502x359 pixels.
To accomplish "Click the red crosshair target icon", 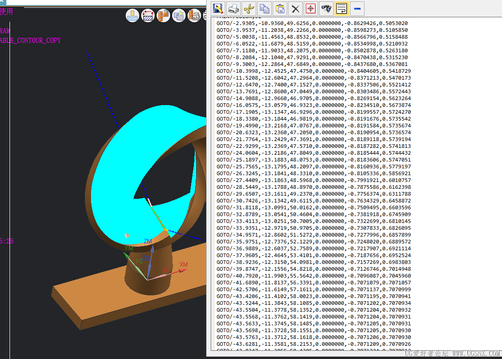I will (x=310, y=9).
